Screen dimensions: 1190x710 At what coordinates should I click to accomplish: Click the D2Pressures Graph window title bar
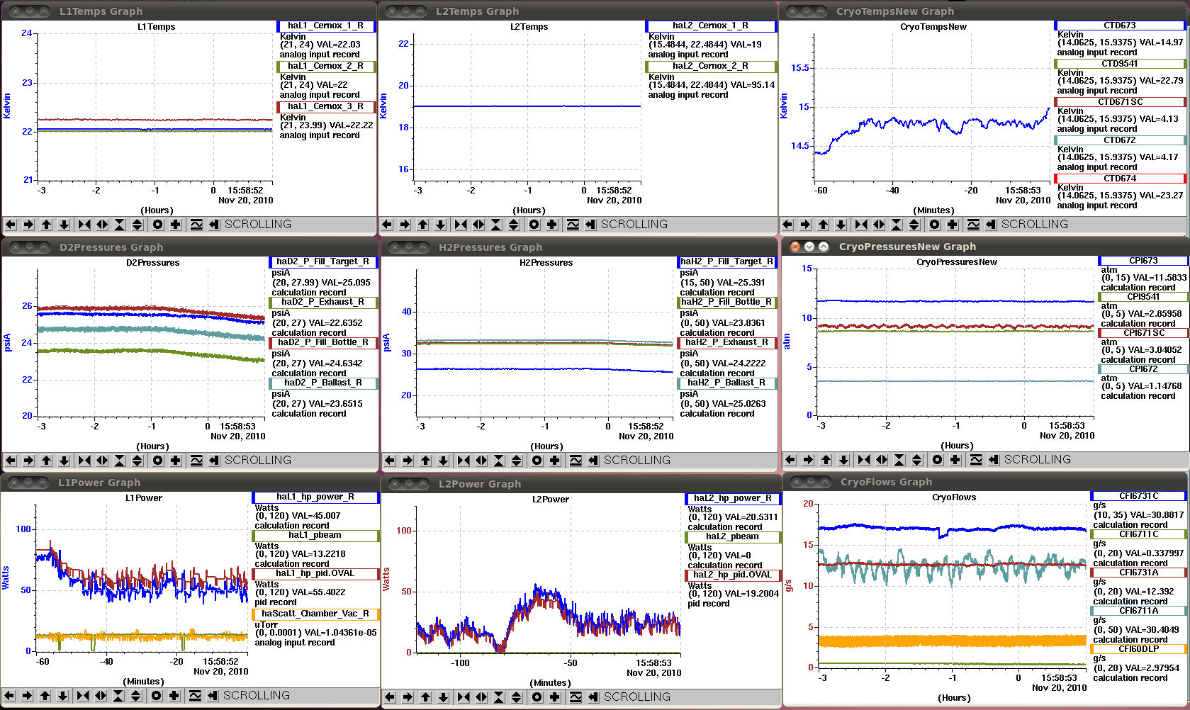coord(190,247)
